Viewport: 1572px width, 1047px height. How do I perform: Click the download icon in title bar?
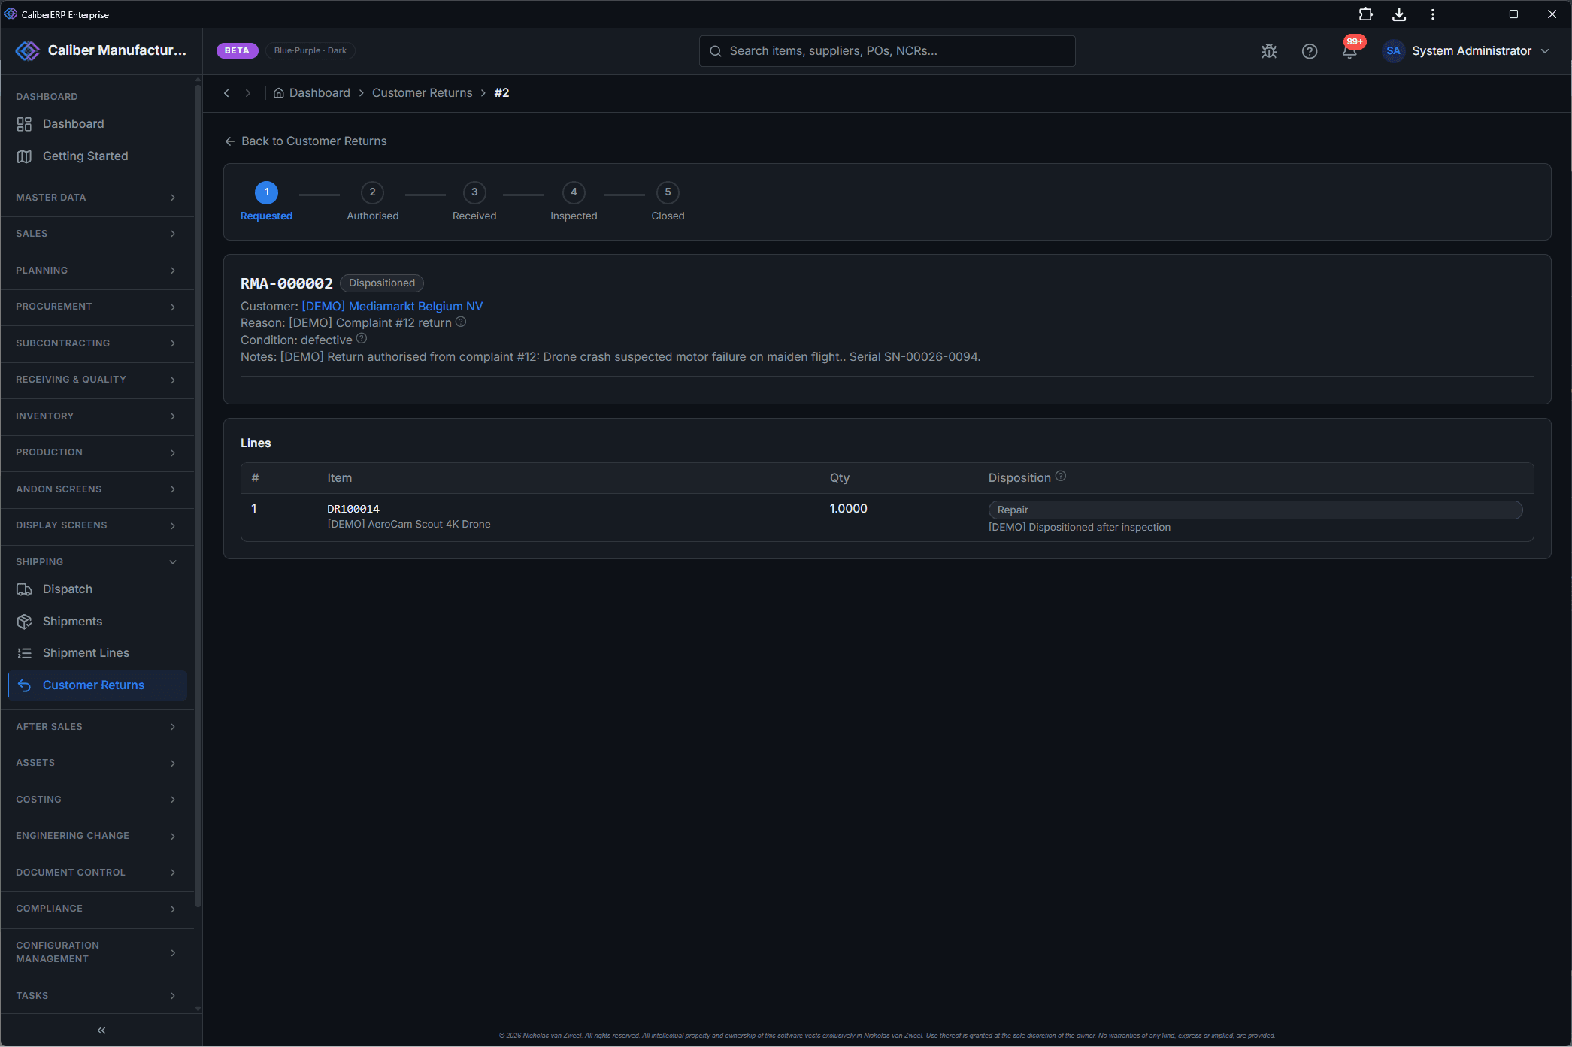pos(1399,14)
